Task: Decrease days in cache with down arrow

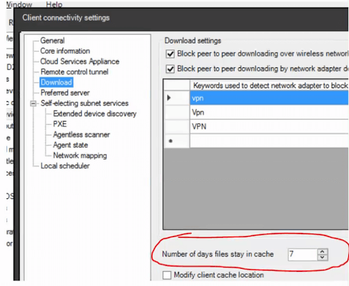Action: pyautogui.click(x=323, y=257)
